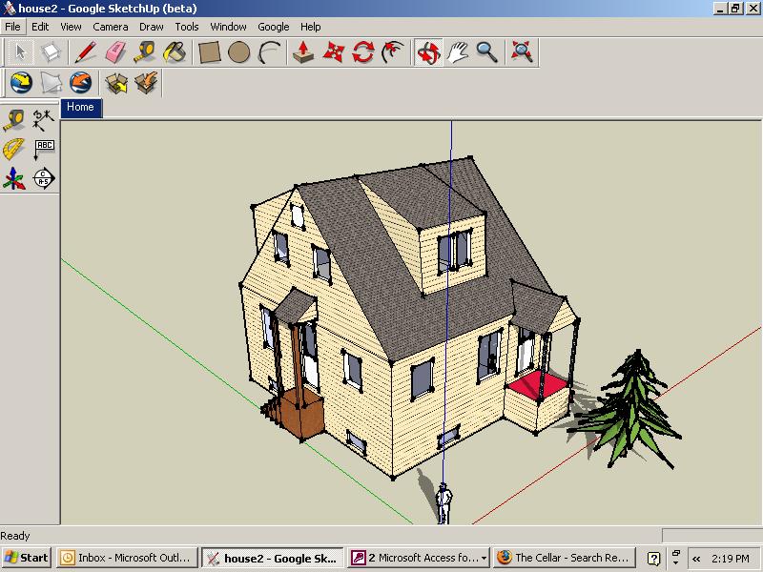Viewport: 763px width, 572px height.
Task: Switch to Inbox - Microsoft Outlook taskbar item
Action: click(128, 558)
